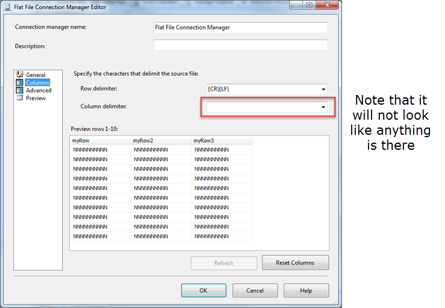Click the Cancel button
Screen dimensions: 445x308
255,291
